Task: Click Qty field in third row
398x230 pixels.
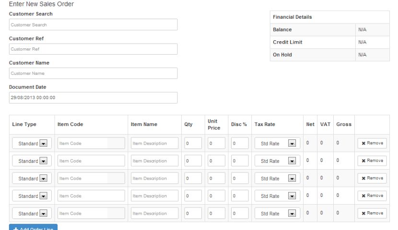Action: [x=193, y=178]
